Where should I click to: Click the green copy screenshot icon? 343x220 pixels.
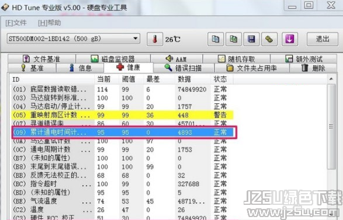coord(233,39)
